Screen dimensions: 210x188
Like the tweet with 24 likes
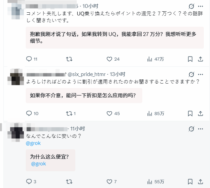(113, 59)
